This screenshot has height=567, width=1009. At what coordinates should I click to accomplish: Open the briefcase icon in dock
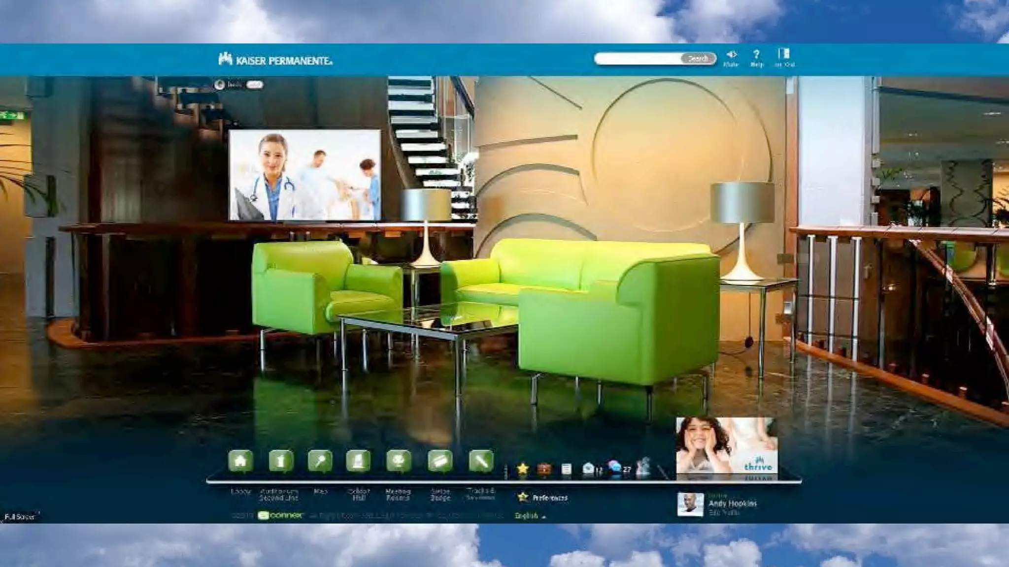[544, 469]
